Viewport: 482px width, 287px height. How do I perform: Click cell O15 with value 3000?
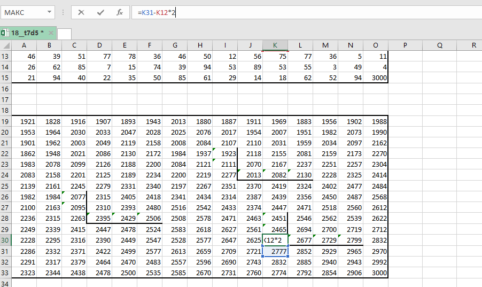(376, 78)
